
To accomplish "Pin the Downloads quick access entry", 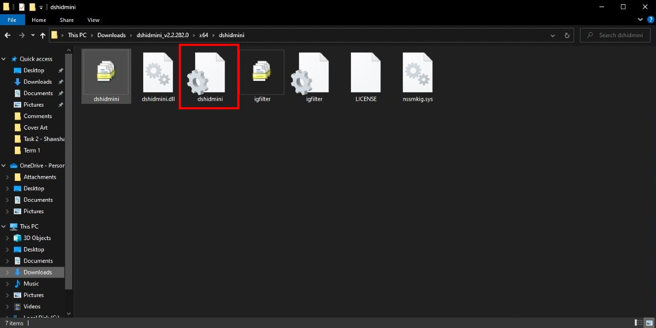I will tap(61, 81).
